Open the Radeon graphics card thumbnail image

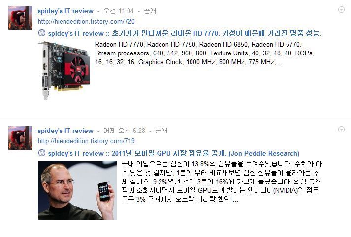[x=64, y=71]
